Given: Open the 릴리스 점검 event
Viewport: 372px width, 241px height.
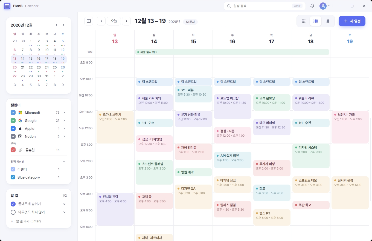Looking at the screenshot, I should point(232,209).
